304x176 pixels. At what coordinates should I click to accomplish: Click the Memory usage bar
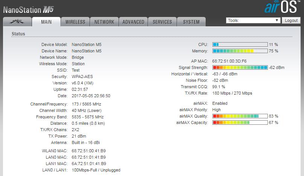pyautogui.click(x=240, y=51)
